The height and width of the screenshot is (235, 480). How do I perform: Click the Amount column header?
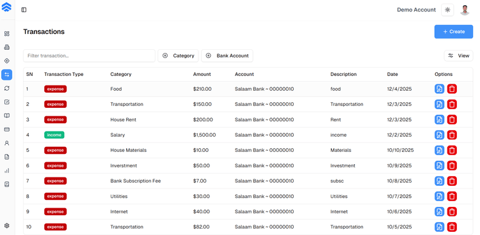click(202, 74)
